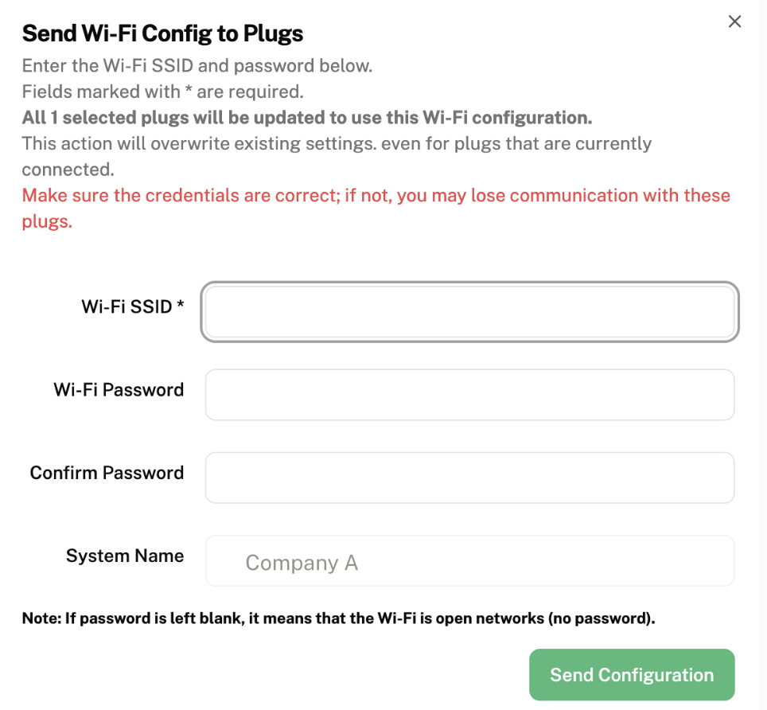Click the X icon in the top corner
767x710 pixels.
[x=734, y=21]
